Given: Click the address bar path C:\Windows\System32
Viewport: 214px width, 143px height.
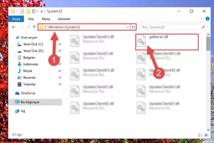Looking at the screenshot, I should tap(62, 27).
